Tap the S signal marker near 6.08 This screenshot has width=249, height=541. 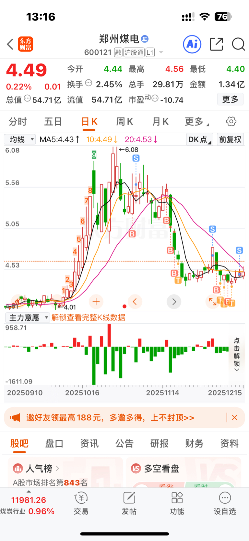point(136,158)
